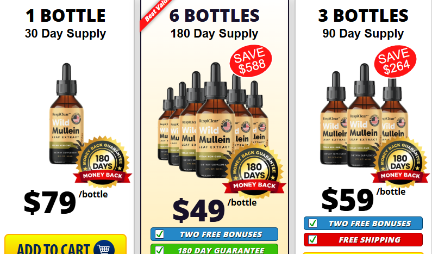This screenshot has height=254, width=432.
Task: Click the Add To Cart button for 1 bottle
Action: [x=66, y=244]
